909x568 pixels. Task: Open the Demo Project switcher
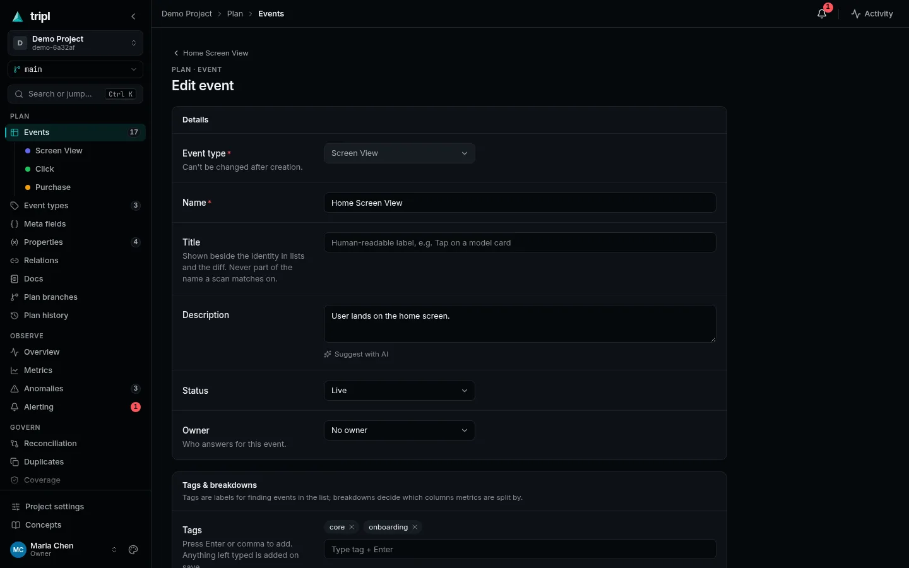[x=75, y=43]
